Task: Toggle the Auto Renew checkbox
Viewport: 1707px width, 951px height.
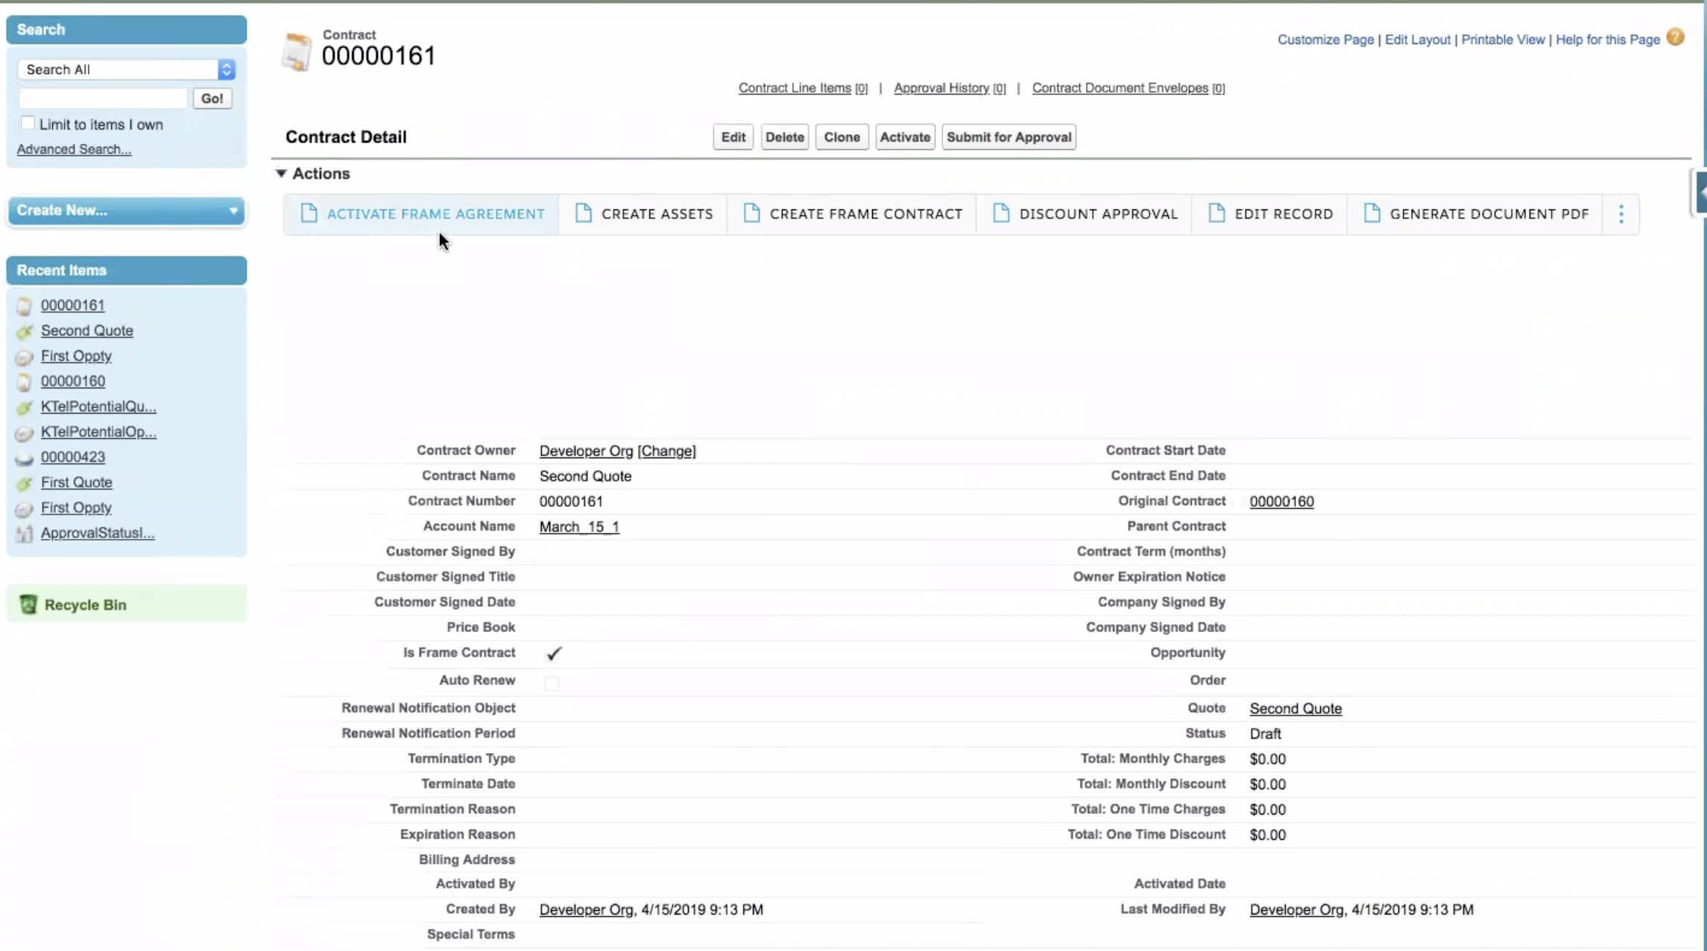Action: [551, 682]
